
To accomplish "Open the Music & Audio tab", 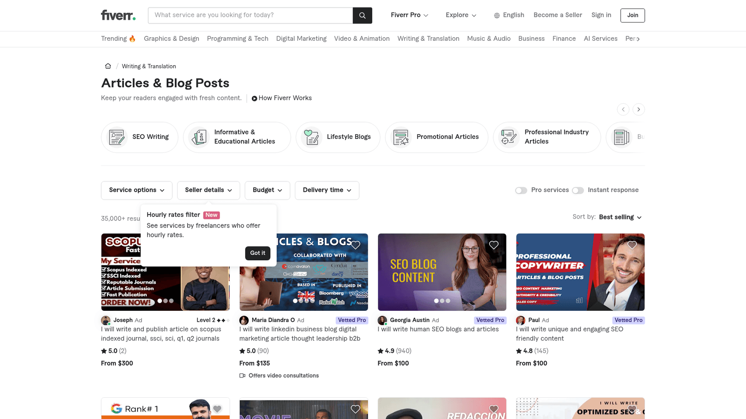I will coord(488,39).
